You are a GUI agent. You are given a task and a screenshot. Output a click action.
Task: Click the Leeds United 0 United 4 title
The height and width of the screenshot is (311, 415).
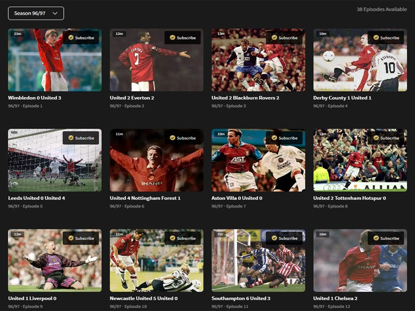pos(36,198)
